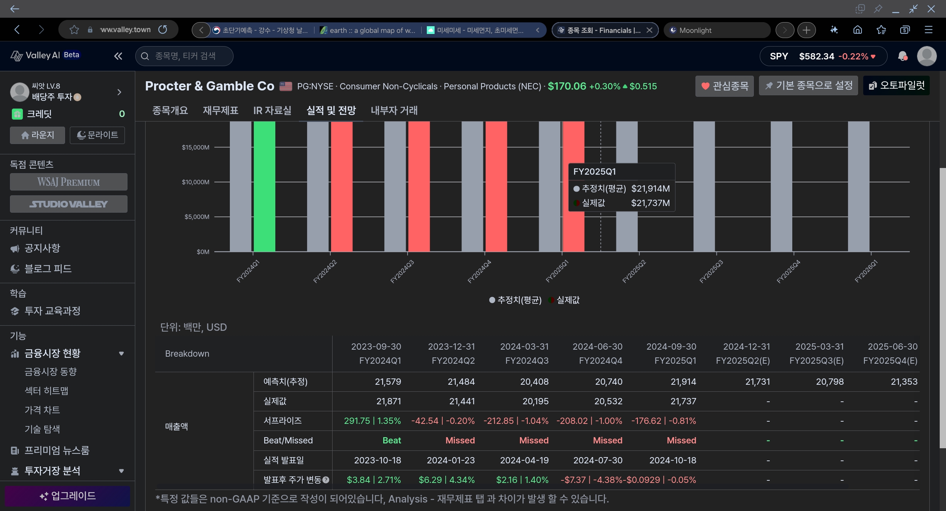
Task: Click the top-left back arrow in title bar
Action: (x=15, y=9)
